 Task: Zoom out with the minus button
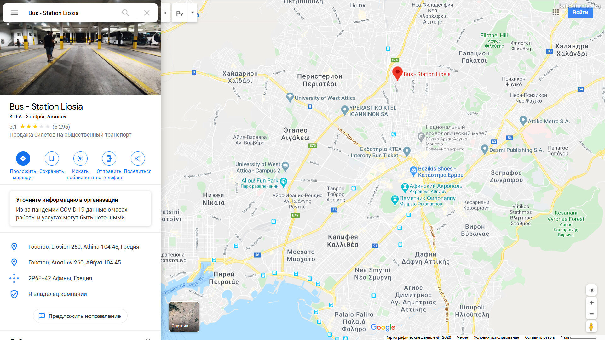pos(591,314)
